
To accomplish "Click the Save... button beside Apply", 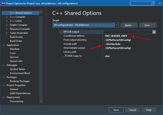I will [148, 25].
